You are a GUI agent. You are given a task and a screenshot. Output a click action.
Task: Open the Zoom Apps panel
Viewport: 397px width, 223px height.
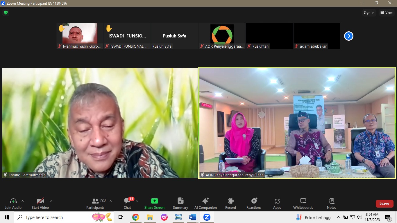click(277, 203)
